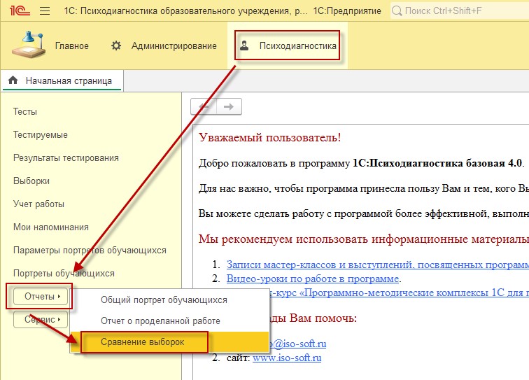529x380 pixels.
Task: Open Тестируемые in the sidebar
Action: (41, 135)
